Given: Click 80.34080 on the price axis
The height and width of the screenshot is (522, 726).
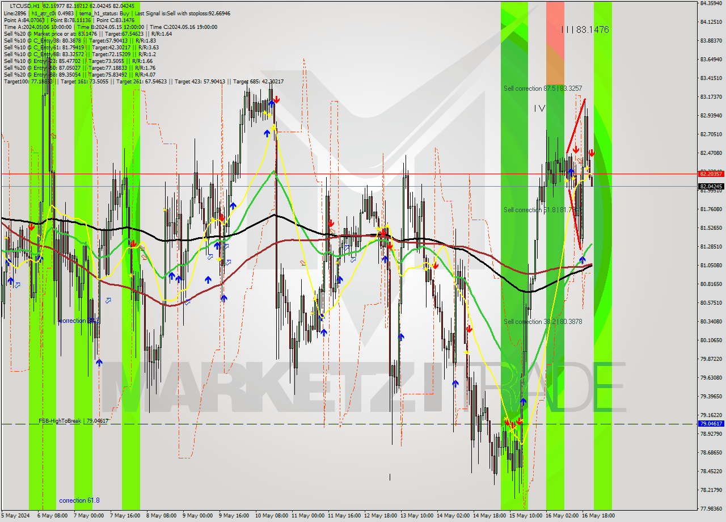Looking at the screenshot, I should click(x=711, y=322).
